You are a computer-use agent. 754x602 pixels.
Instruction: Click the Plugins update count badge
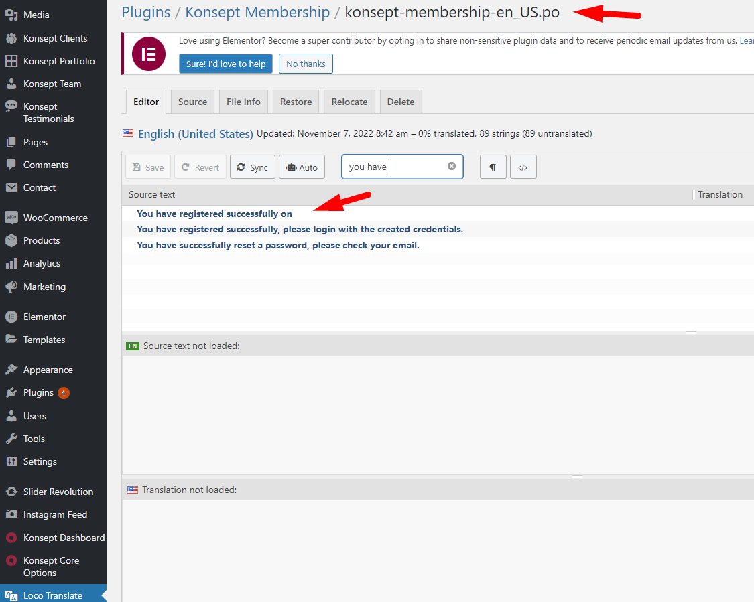point(64,393)
